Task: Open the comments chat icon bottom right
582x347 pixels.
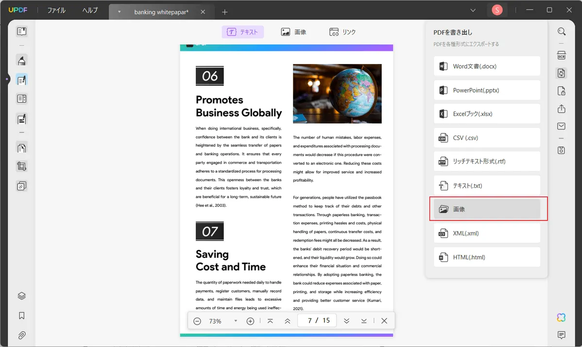Action: 561,335
